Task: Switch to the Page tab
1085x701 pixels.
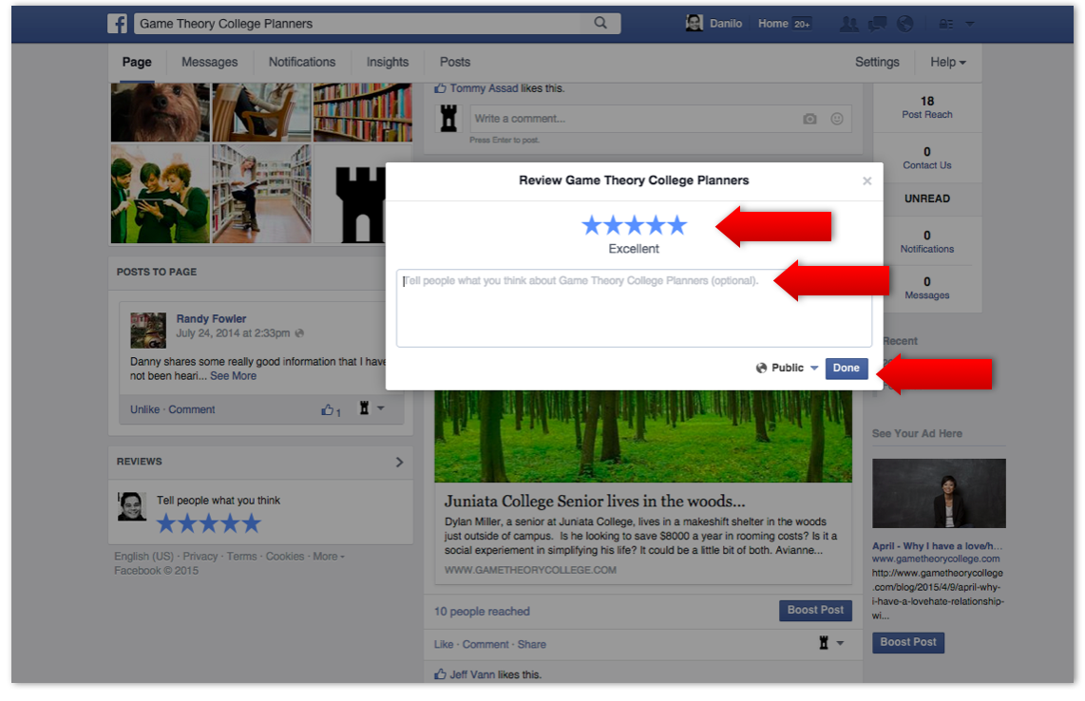Action: (137, 63)
